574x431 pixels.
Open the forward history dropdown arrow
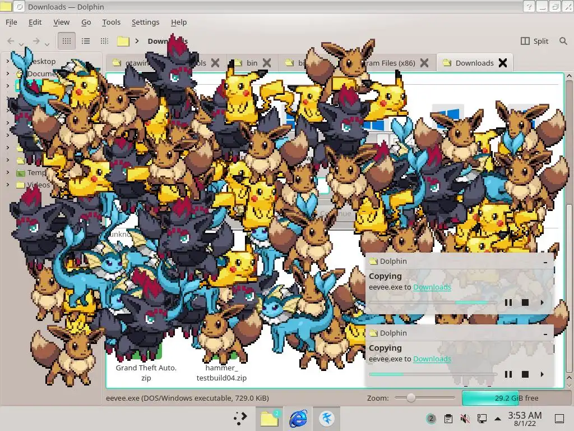click(47, 44)
